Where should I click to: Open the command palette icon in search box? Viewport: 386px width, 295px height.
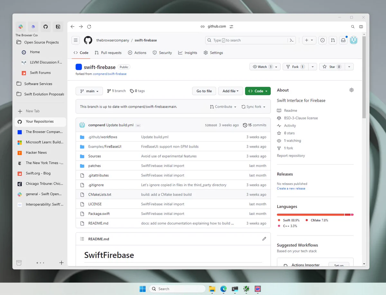tap(291, 40)
